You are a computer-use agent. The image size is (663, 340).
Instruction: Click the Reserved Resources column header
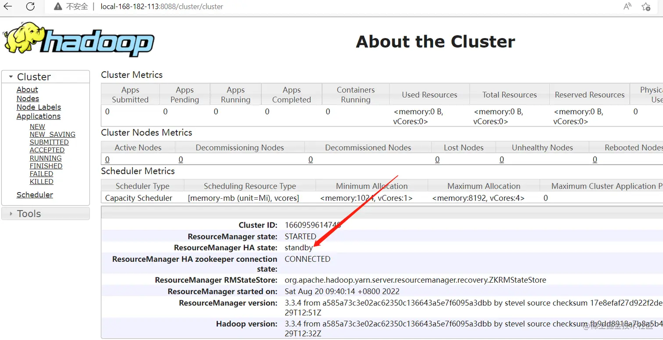589,95
